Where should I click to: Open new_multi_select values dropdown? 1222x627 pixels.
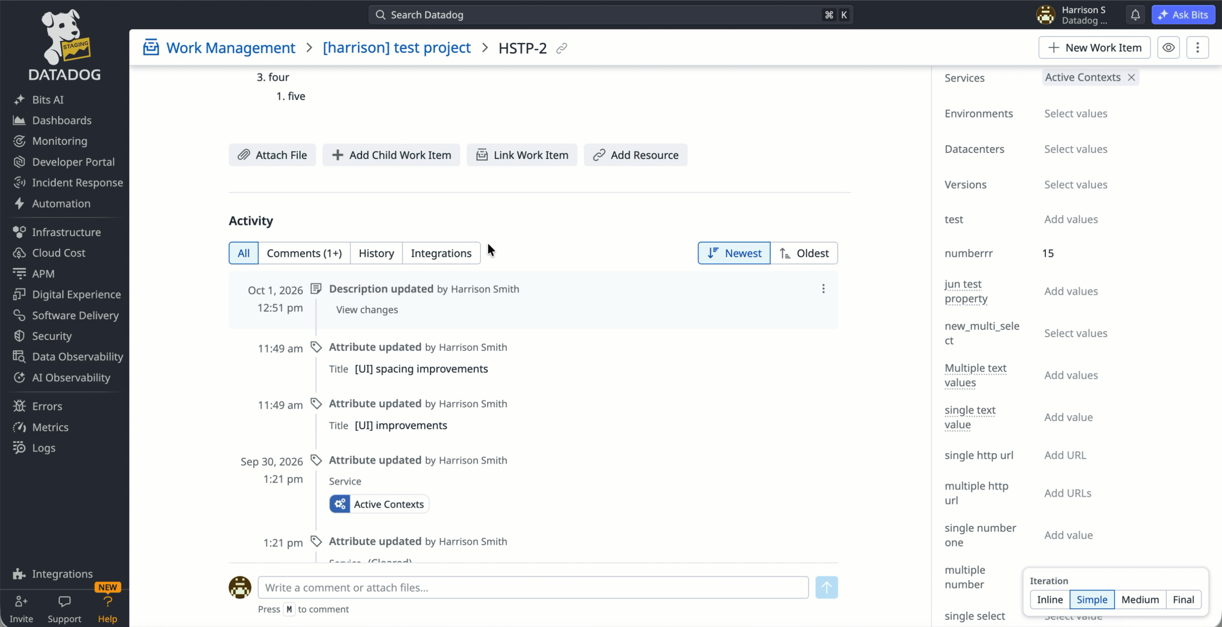(x=1075, y=333)
